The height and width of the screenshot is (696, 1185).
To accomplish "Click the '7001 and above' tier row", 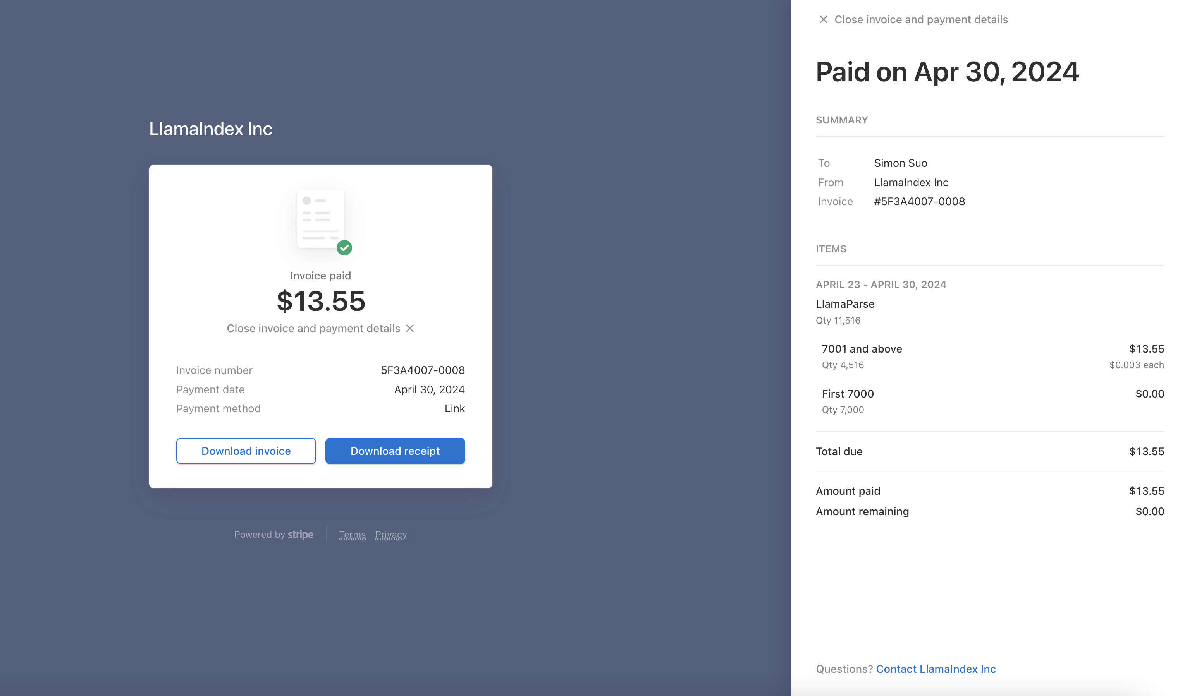I will [x=993, y=356].
